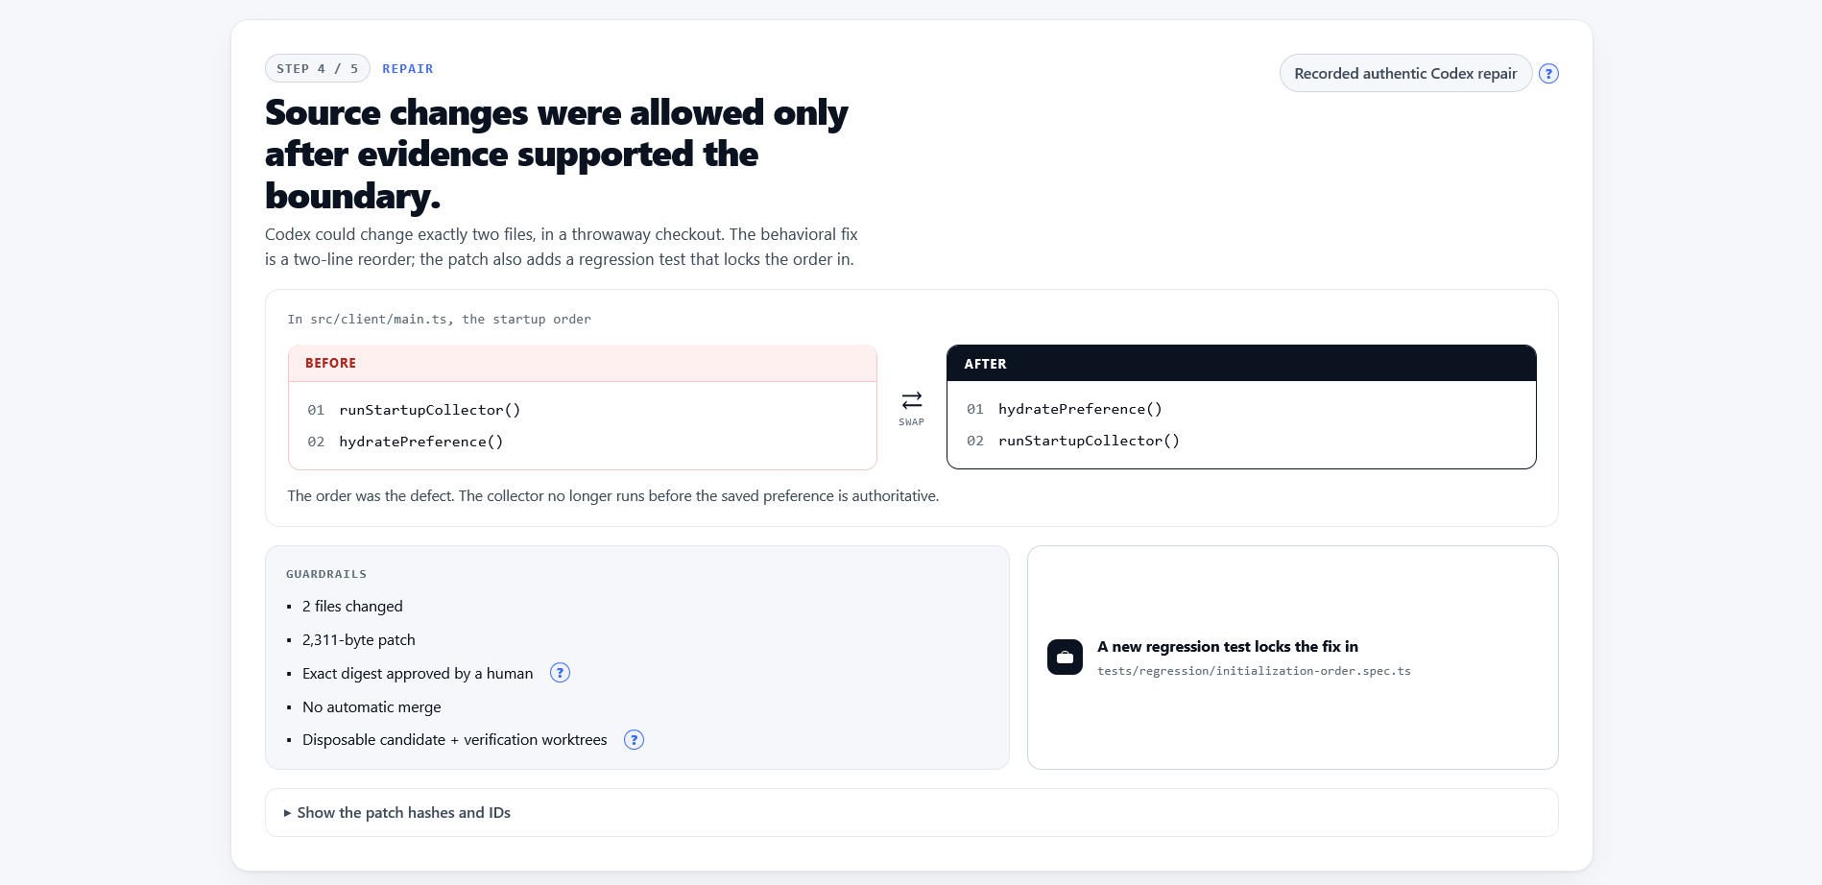This screenshot has width=1822, height=885.
Task: Click the AFTER panel header
Action: click(1241, 364)
